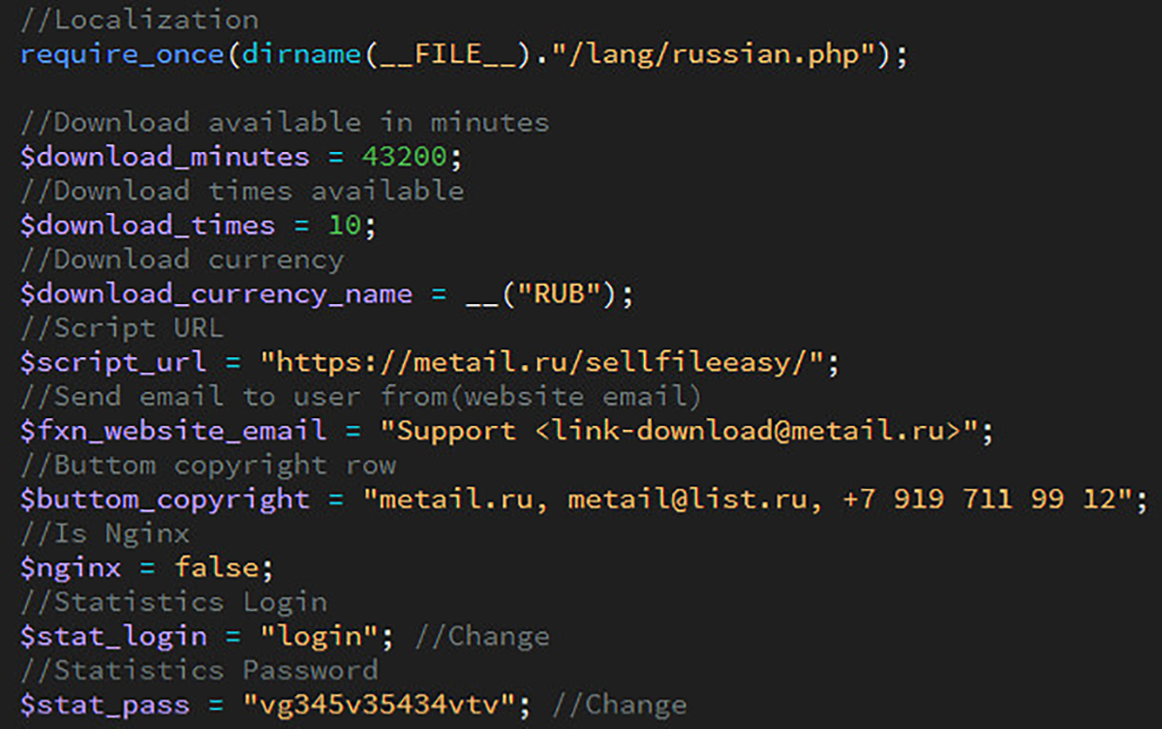Click the $download_times variable
The width and height of the screenshot is (1162, 729).
[x=147, y=226]
